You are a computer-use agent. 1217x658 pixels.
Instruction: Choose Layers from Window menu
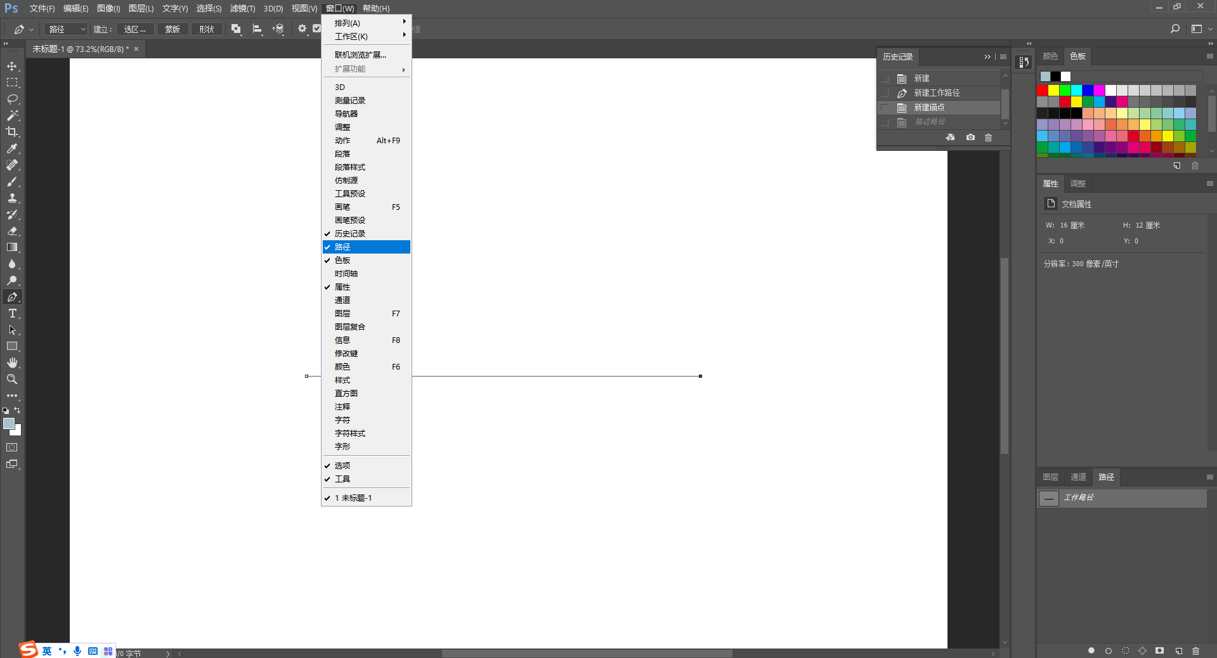367,314
